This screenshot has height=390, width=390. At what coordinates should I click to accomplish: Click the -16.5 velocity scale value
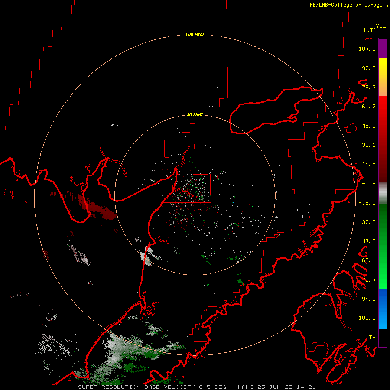[367, 203]
